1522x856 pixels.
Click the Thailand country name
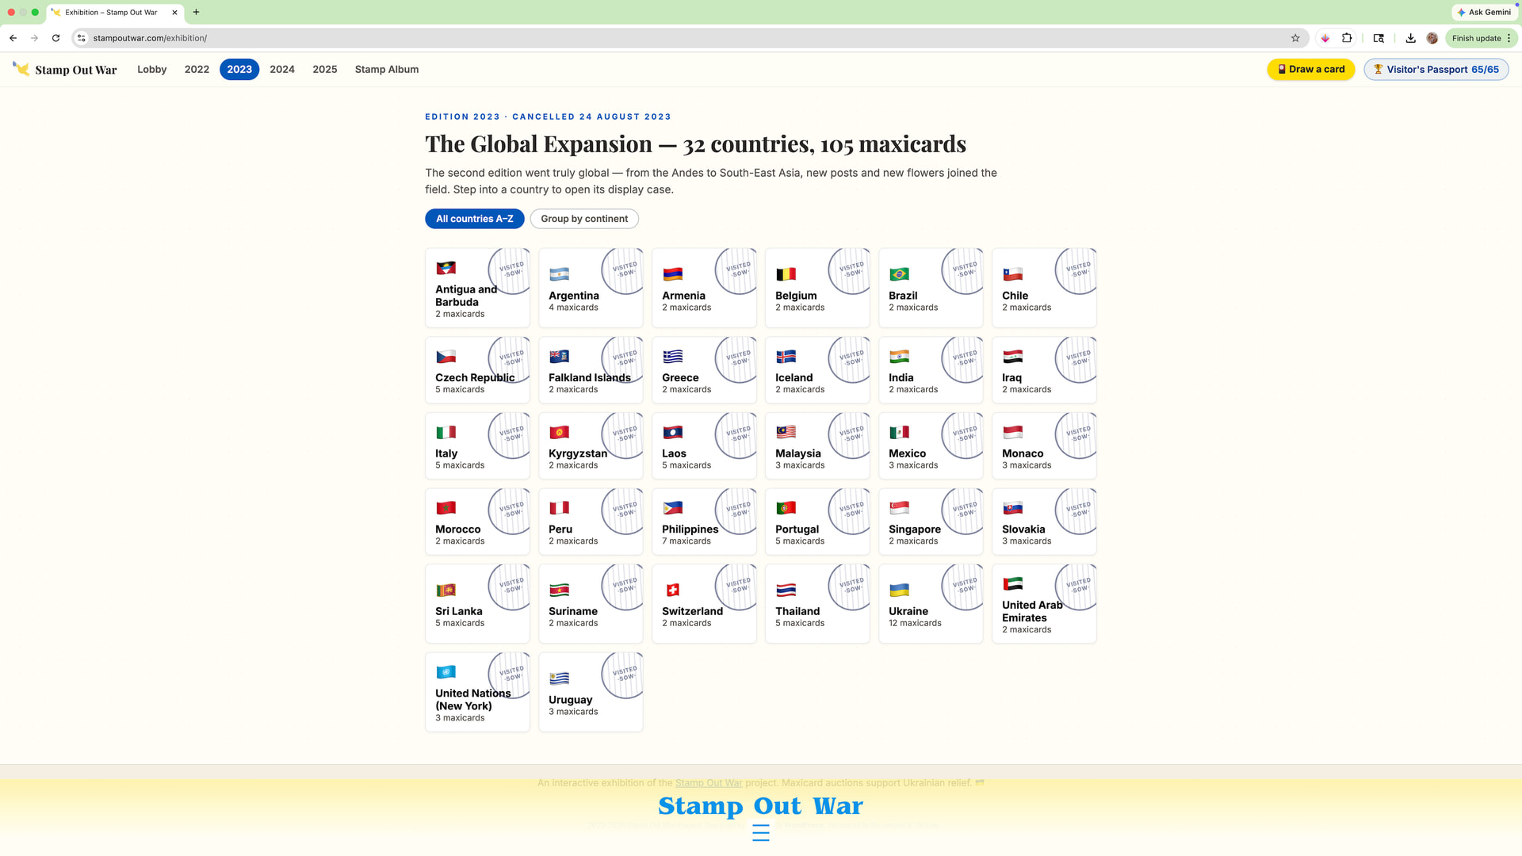[x=797, y=611]
